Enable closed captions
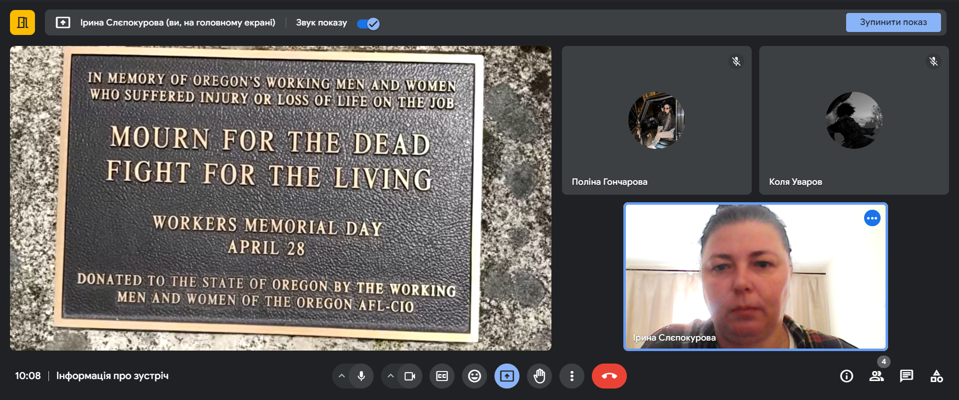Image resolution: width=959 pixels, height=400 pixels. (x=442, y=376)
